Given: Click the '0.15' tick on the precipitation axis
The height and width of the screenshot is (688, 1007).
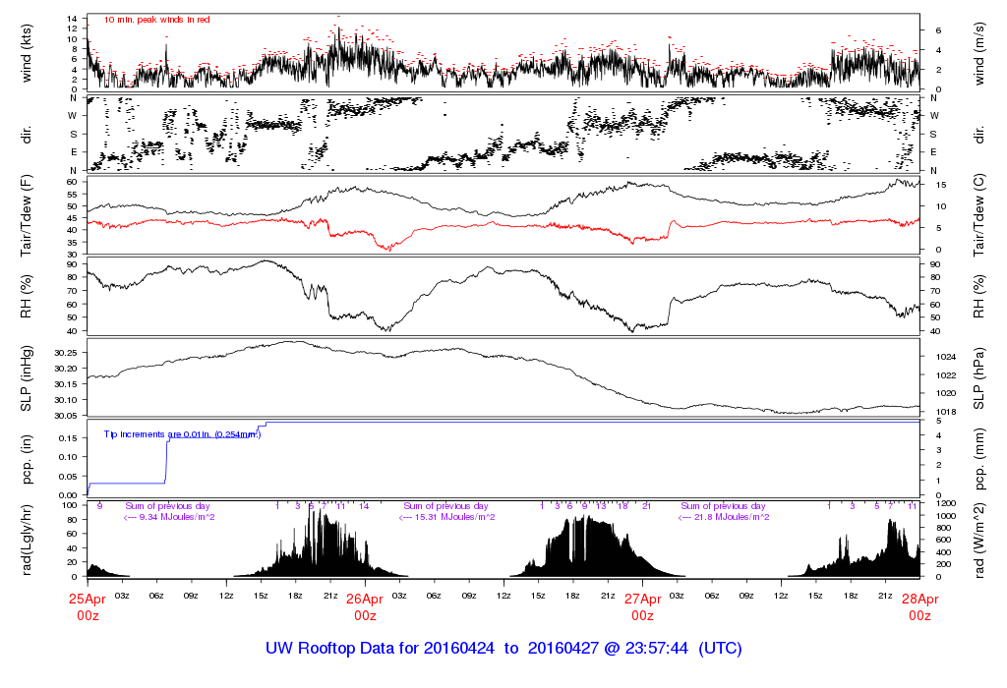Looking at the screenshot, I should point(69,438).
